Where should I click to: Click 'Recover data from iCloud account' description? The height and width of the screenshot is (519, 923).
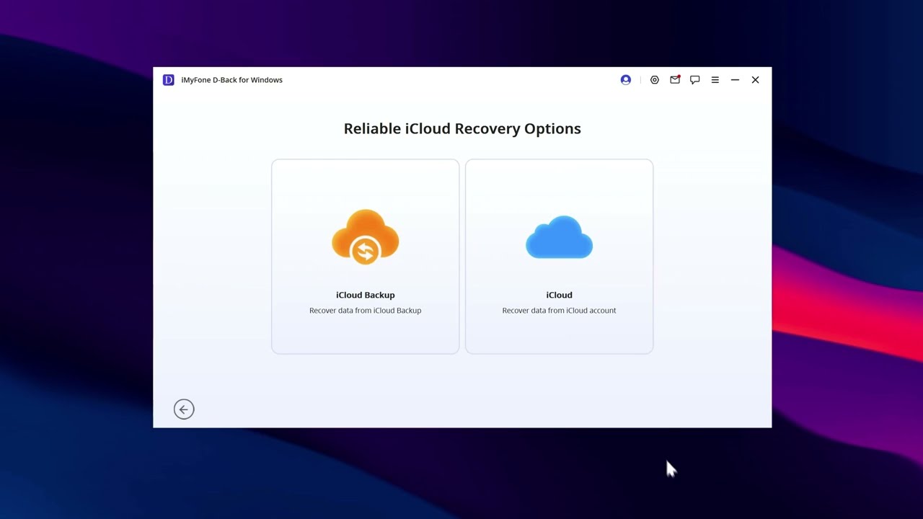[x=560, y=311]
